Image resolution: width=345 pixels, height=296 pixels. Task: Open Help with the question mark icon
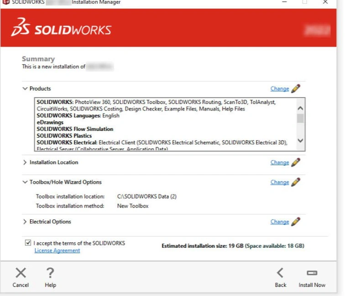pos(50,273)
